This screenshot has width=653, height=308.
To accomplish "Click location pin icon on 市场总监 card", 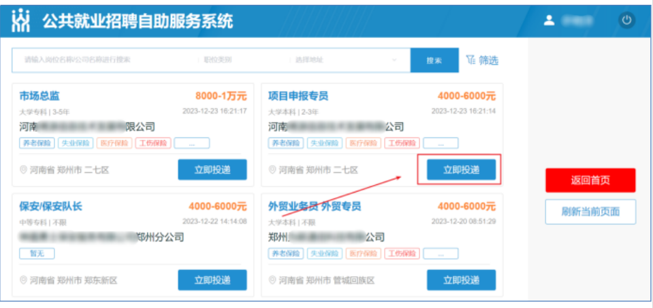I will pos(23,170).
